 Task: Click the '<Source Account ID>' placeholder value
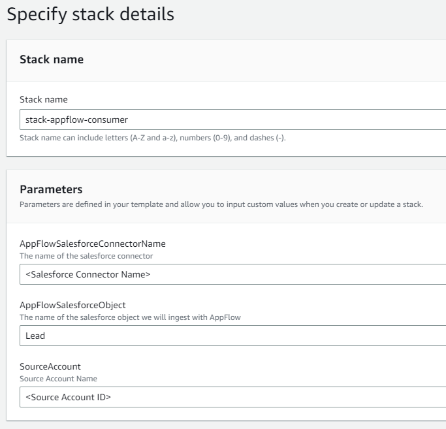(68, 397)
